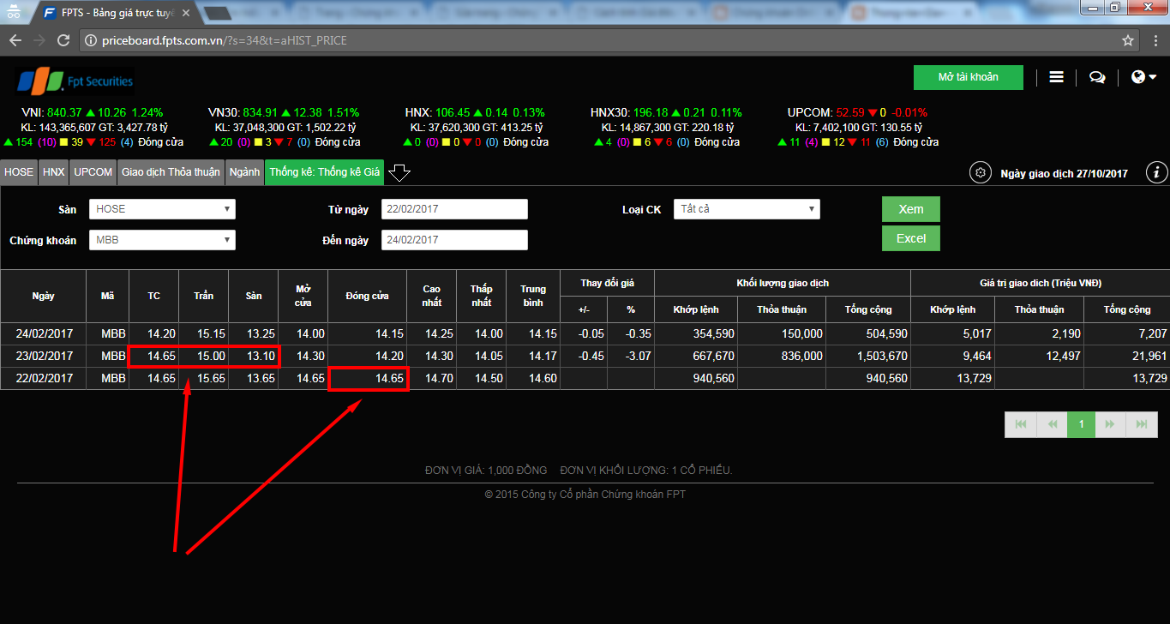Click the Excel export button
The height and width of the screenshot is (624, 1170).
tap(911, 238)
